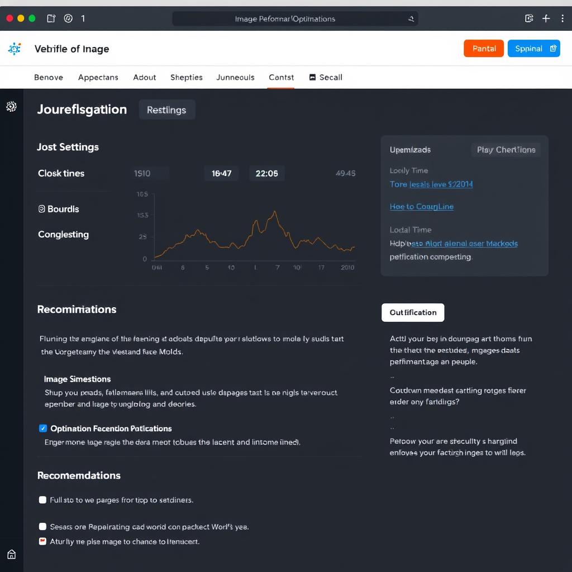Click the Image Simestions heading

(77, 379)
